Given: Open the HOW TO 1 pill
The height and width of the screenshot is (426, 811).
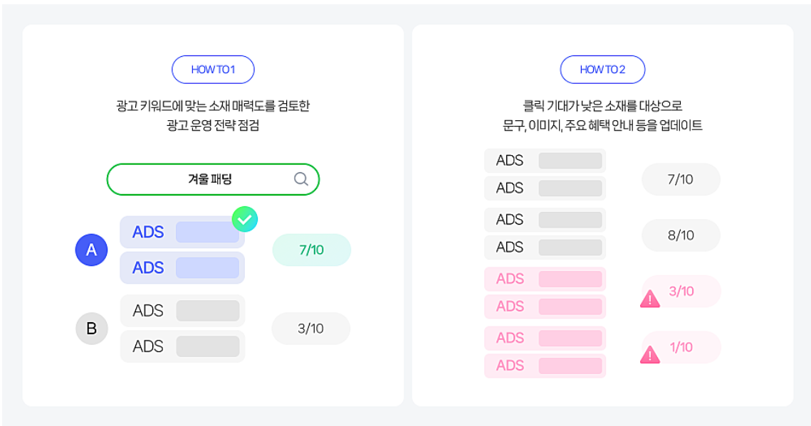Looking at the screenshot, I should click(x=213, y=70).
